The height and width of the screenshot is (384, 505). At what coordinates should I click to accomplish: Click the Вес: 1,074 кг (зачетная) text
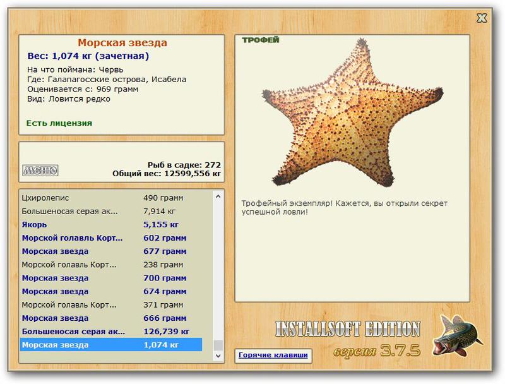coord(88,56)
